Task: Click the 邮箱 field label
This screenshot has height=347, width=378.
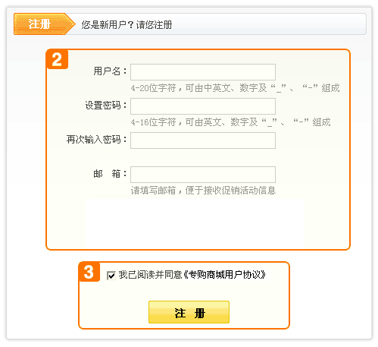Action: pyautogui.click(x=110, y=174)
